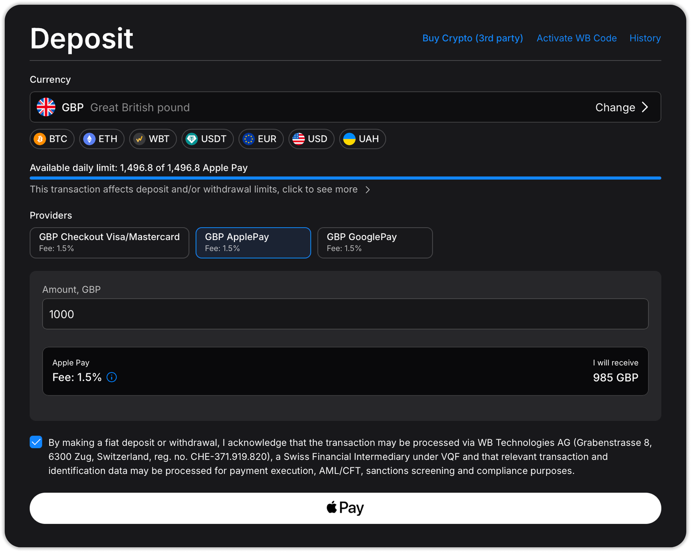Click the '985 GBP' receive amount

click(615, 378)
